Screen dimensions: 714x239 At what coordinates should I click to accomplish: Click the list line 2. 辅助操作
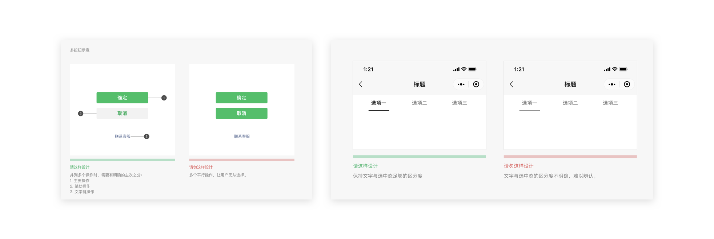coord(80,186)
